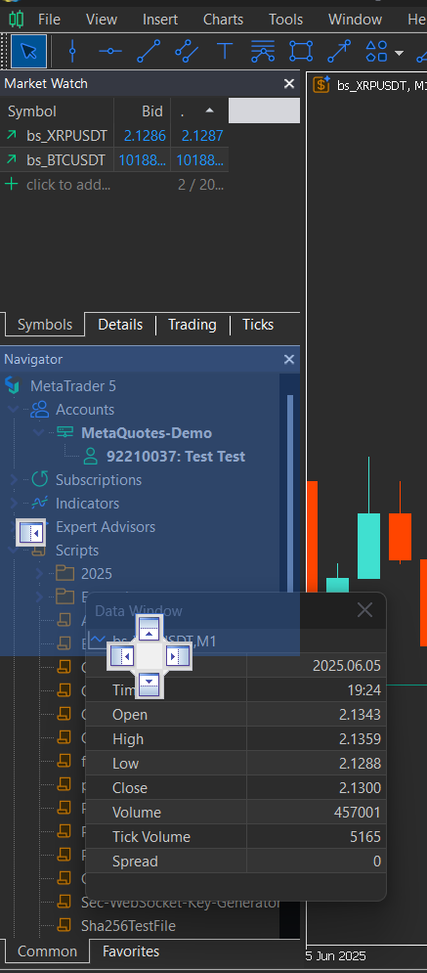Expand the 2025 scripts folder
Image resolution: width=427 pixels, height=973 pixels.
click(x=39, y=573)
